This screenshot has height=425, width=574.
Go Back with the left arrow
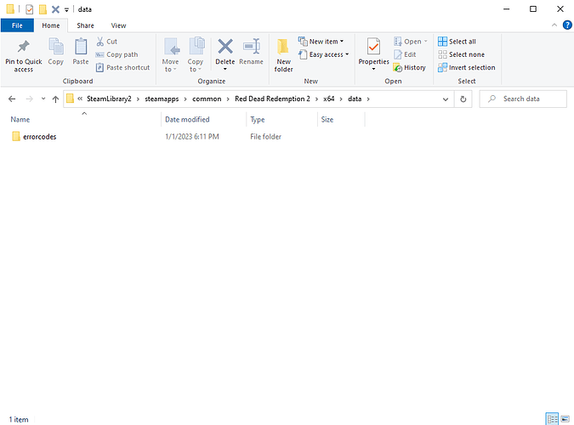pos(12,99)
